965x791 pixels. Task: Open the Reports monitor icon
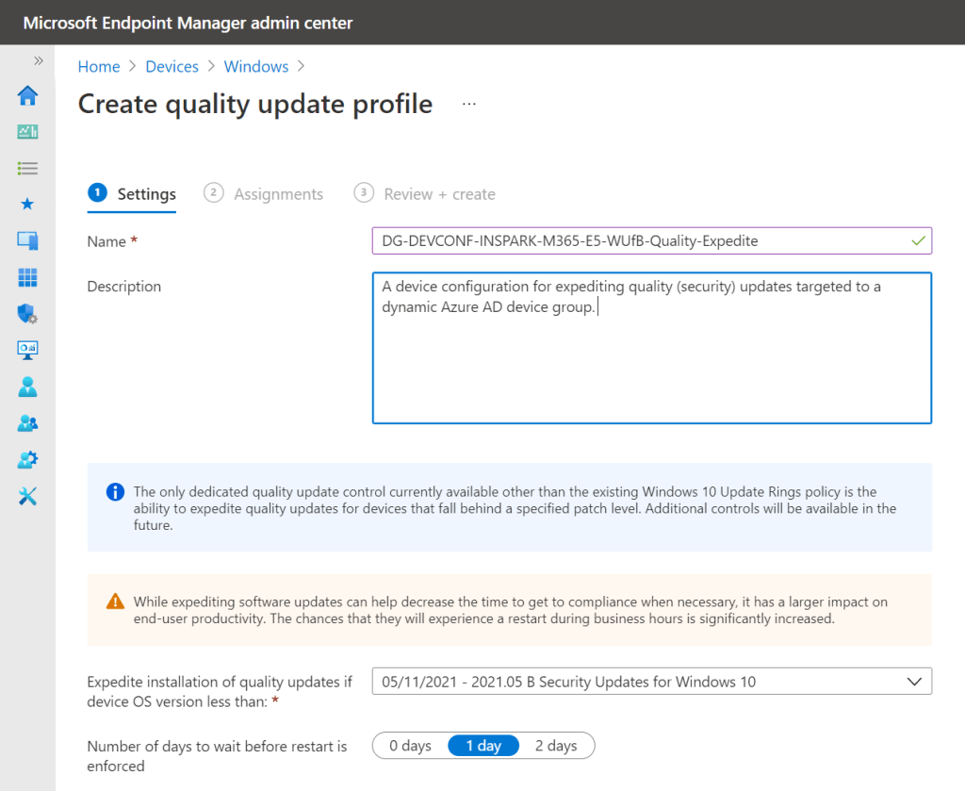[x=27, y=350]
